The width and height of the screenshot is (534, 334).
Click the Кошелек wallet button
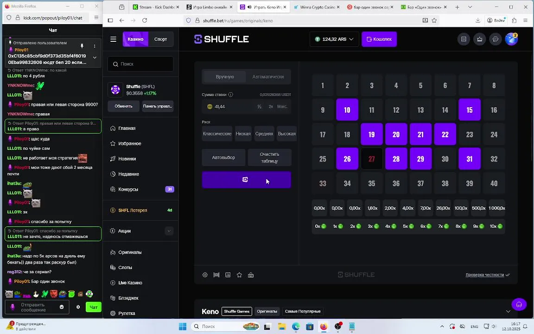[x=379, y=39]
